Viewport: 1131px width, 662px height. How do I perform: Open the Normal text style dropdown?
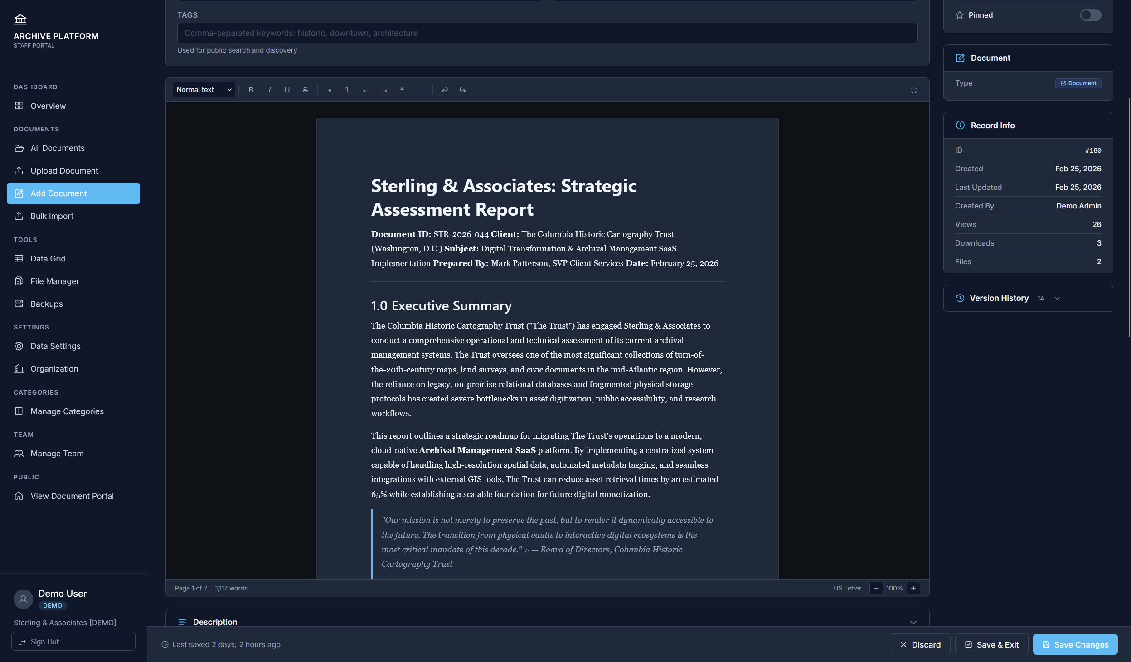(203, 89)
